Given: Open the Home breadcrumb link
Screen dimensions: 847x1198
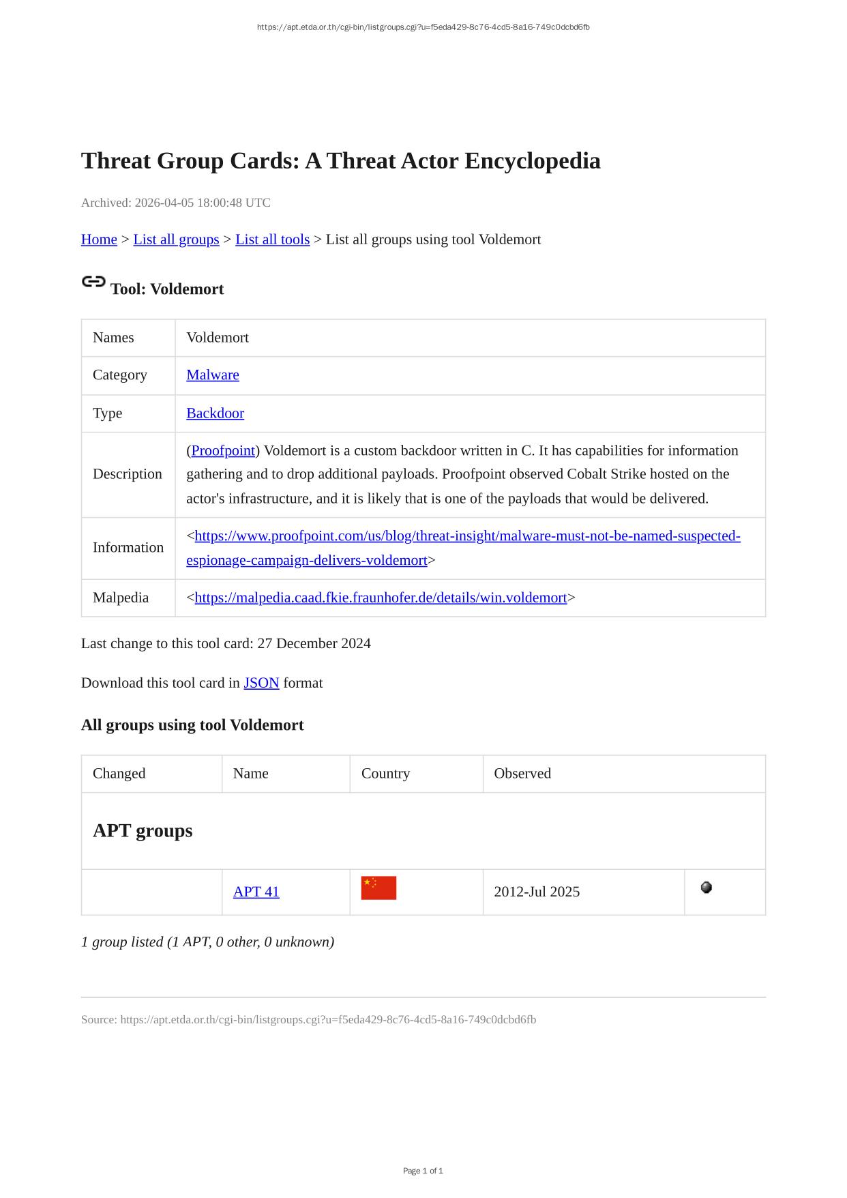Looking at the screenshot, I should click(x=99, y=239).
